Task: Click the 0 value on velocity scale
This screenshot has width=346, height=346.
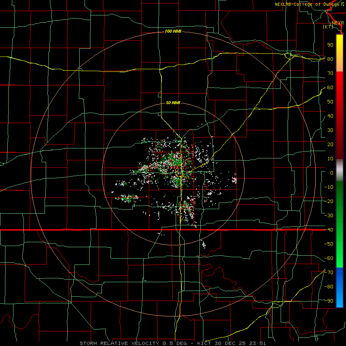Action: [x=332, y=173]
